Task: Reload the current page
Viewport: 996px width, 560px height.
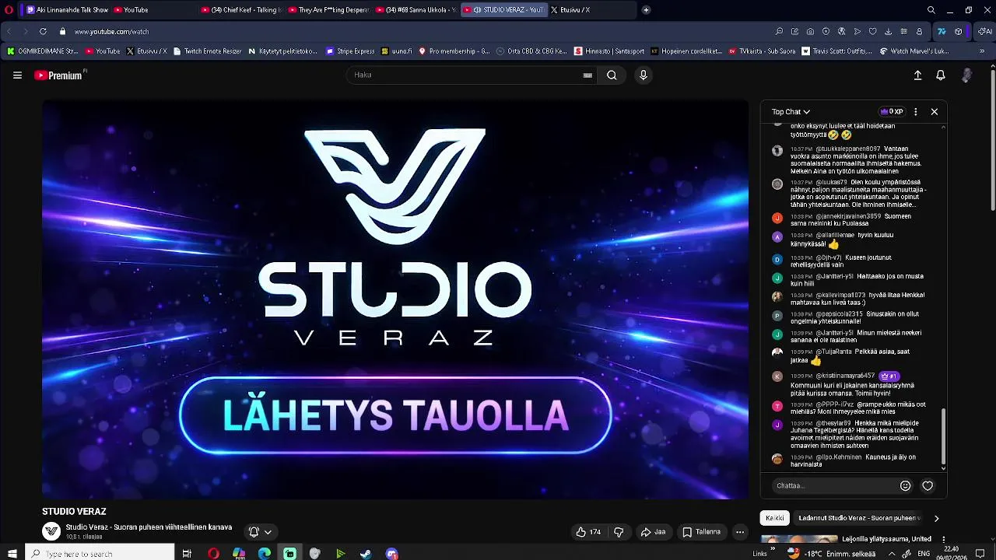Action: tap(43, 32)
